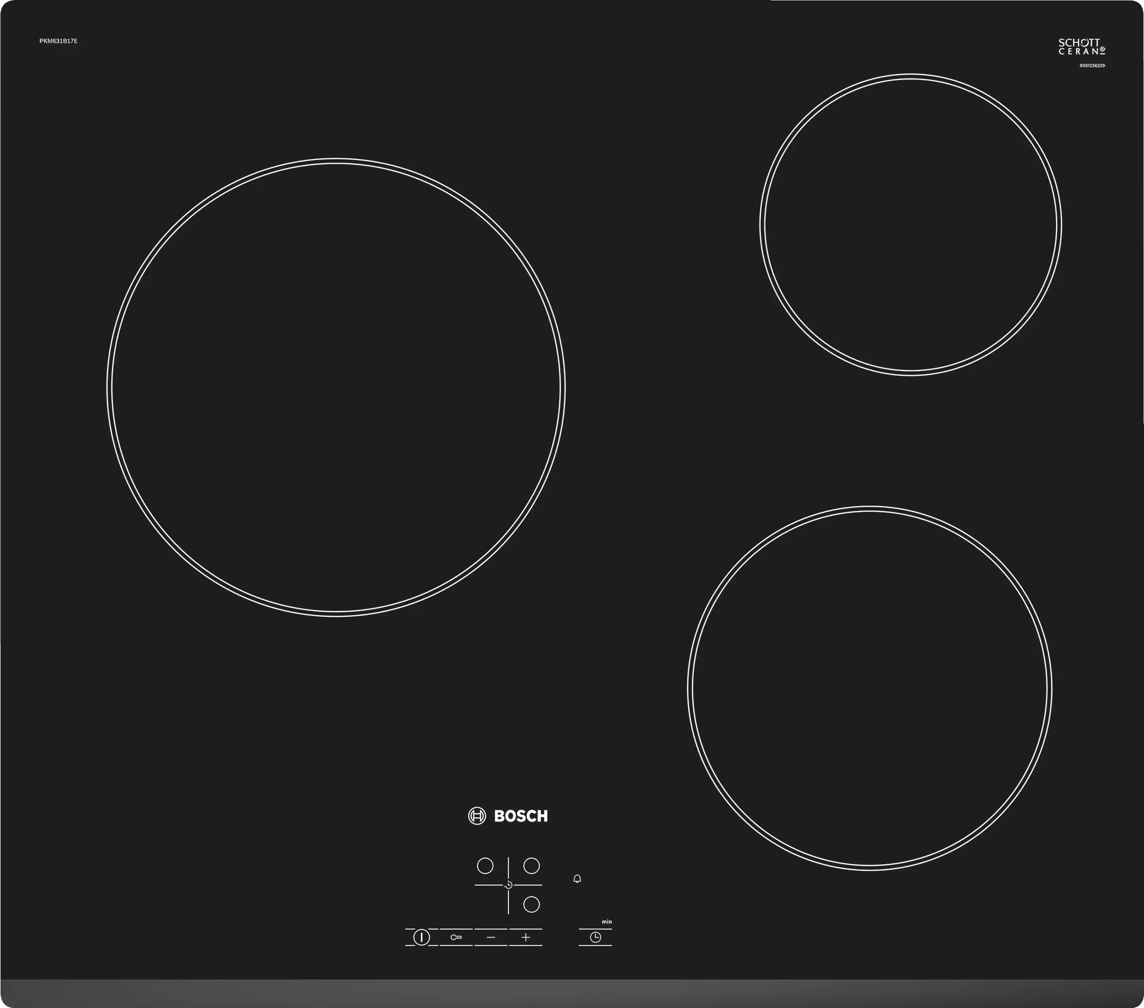Select the upper-left zone circle
Image resolution: width=1144 pixels, height=1008 pixels.
pos(485,866)
